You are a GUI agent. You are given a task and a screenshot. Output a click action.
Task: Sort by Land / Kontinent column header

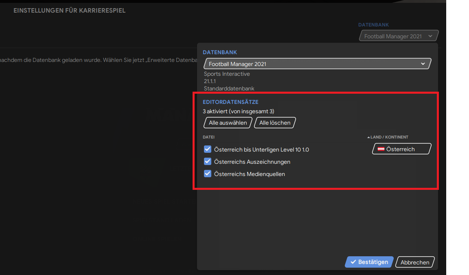click(388, 137)
